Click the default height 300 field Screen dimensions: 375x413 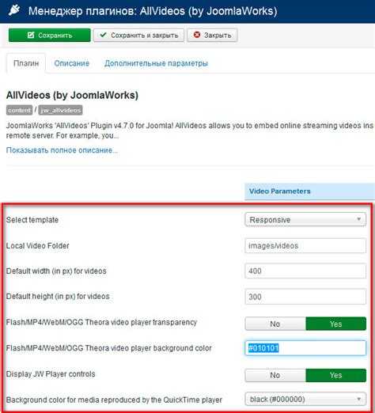[x=305, y=297]
